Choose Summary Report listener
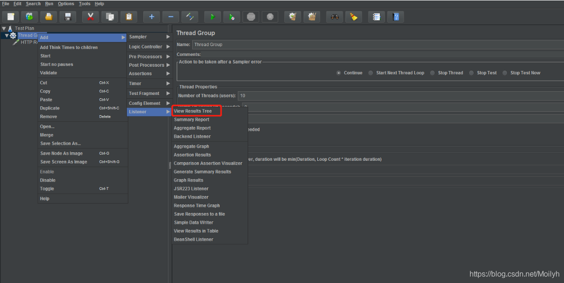564x283 pixels. coord(210,119)
